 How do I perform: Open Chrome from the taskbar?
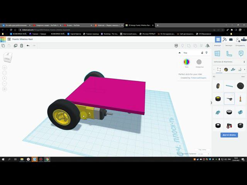click(47, 159)
